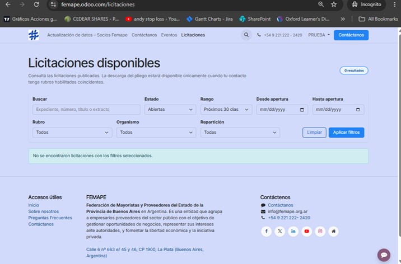
Task: Open the Facebook social icon
Action: 266,232
